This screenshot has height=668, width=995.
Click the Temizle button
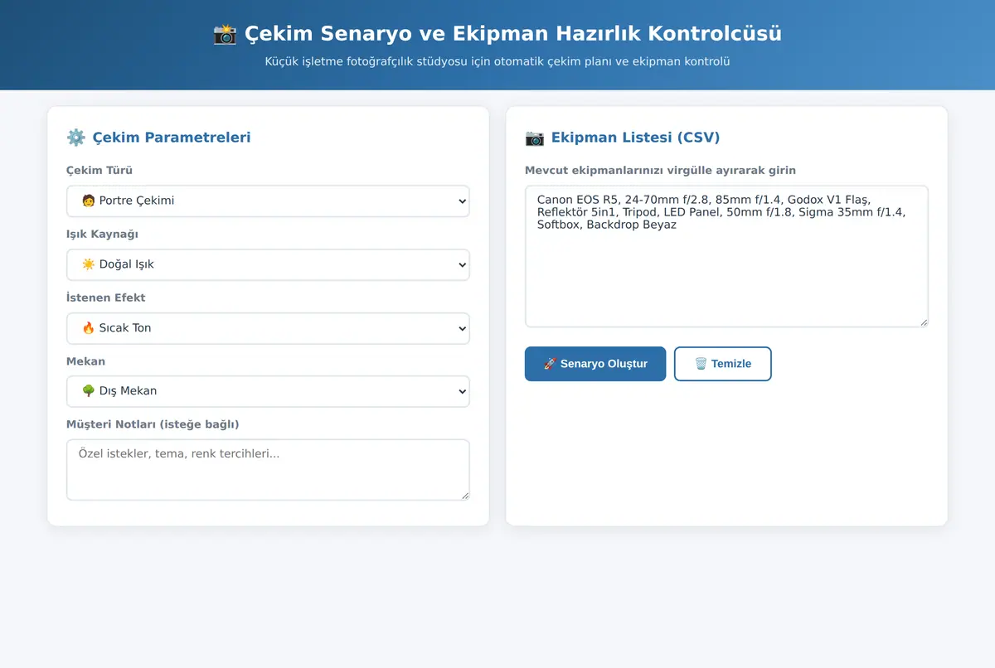(723, 364)
